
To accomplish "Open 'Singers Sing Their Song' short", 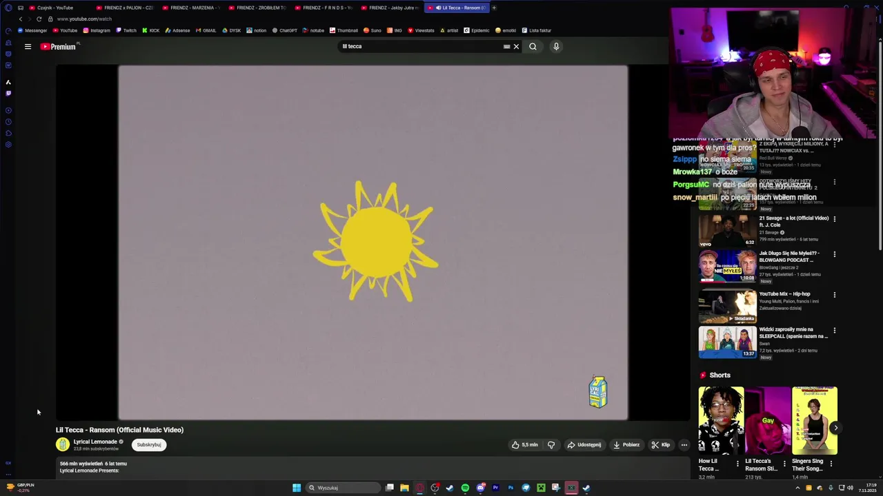I will [x=815, y=420].
